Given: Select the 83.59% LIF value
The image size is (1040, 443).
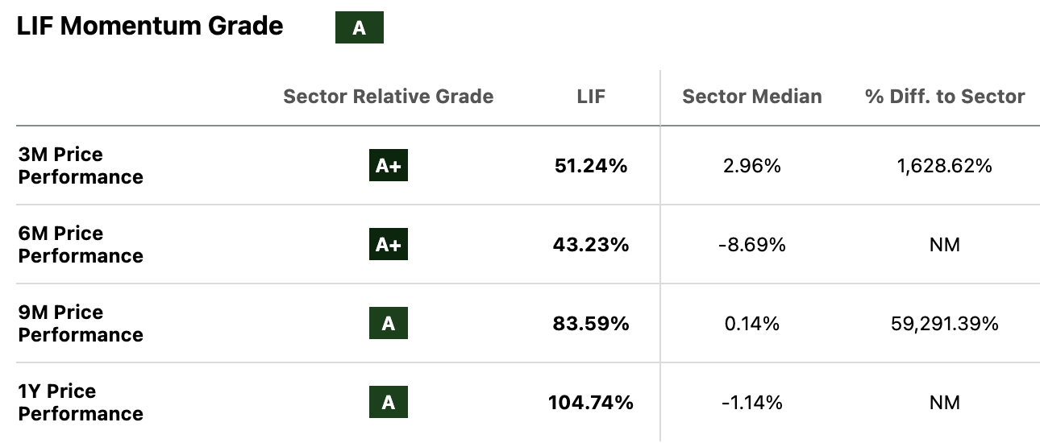Looking at the screenshot, I should (591, 324).
